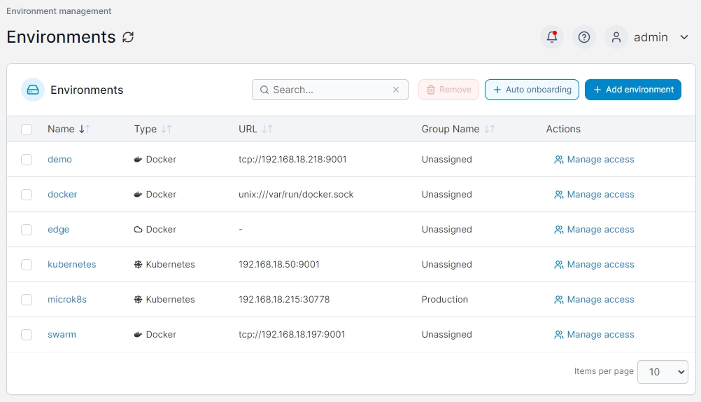Clear the search box with X icon

pyautogui.click(x=396, y=90)
